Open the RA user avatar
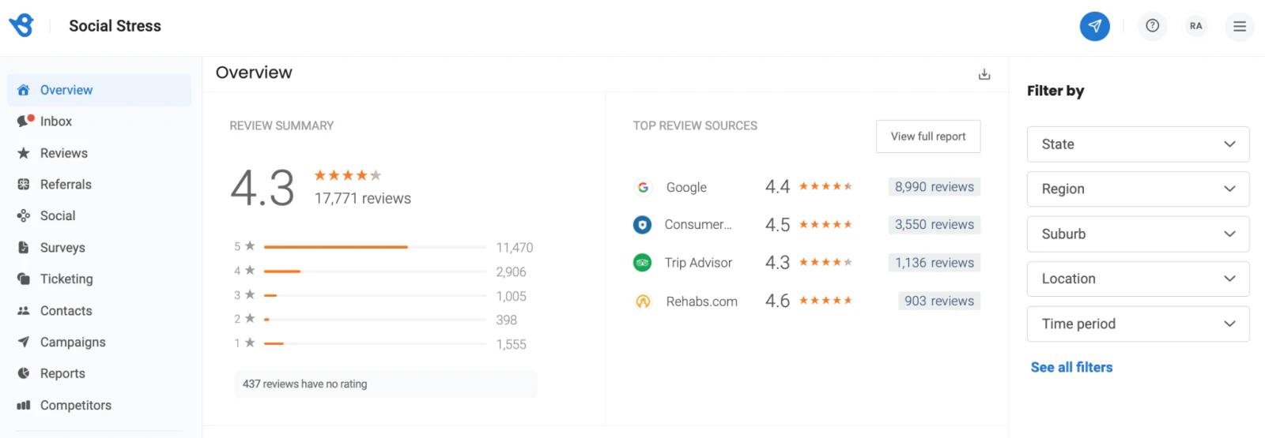 point(1195,26)
